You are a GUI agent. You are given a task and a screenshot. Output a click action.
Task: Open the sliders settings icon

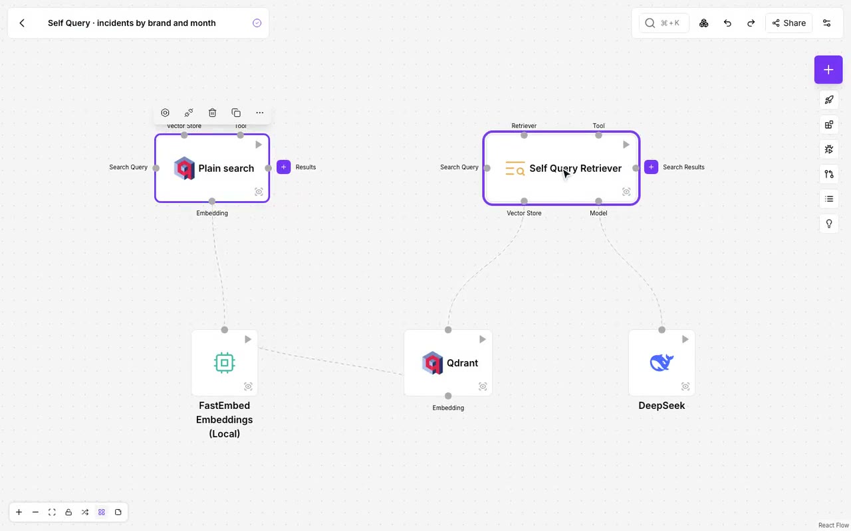[827, 23]
